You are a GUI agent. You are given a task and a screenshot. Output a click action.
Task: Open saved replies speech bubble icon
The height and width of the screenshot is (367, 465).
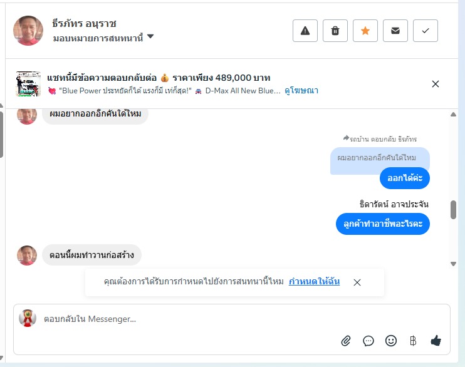[x=368, y=341]
